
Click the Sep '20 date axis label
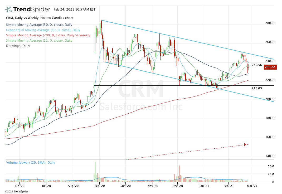pos(99,186)
